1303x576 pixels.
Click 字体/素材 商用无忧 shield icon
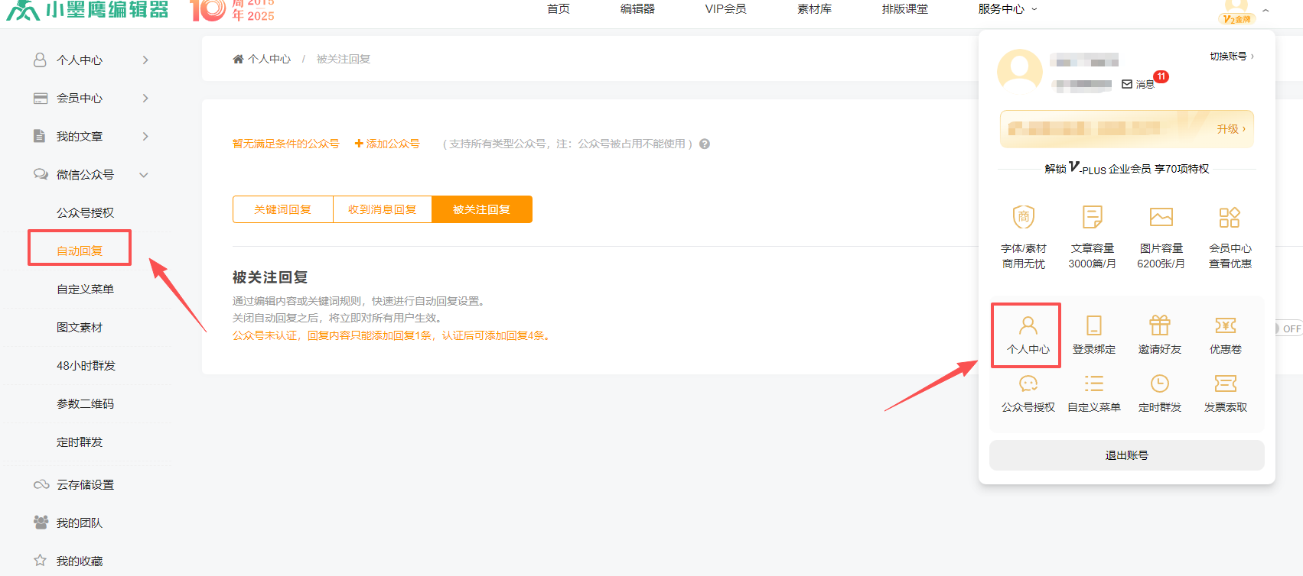point(1024,217)
